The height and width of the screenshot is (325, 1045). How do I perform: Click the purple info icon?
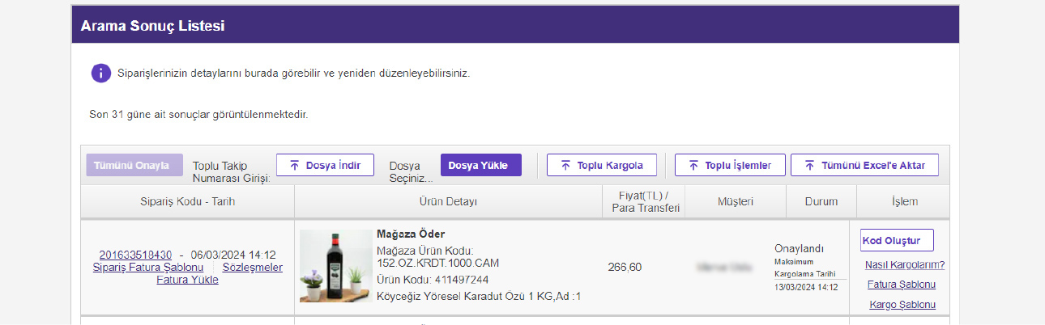coord(100,73)
